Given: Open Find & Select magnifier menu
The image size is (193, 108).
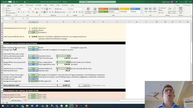Looking at the screenshot, I should click(x=174, y=10).
